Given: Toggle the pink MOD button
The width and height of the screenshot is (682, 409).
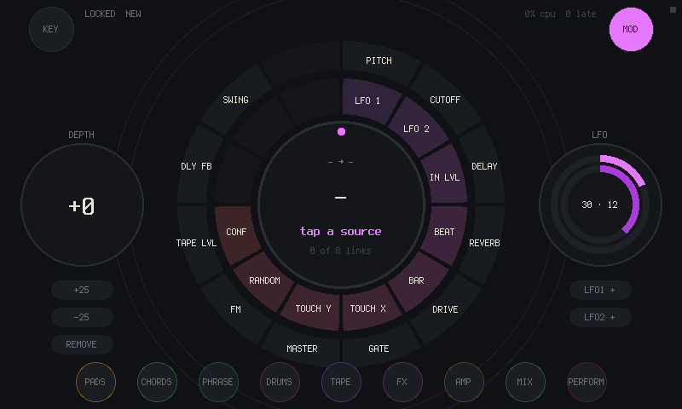Looking at the screenshot, I should point(631,29).
